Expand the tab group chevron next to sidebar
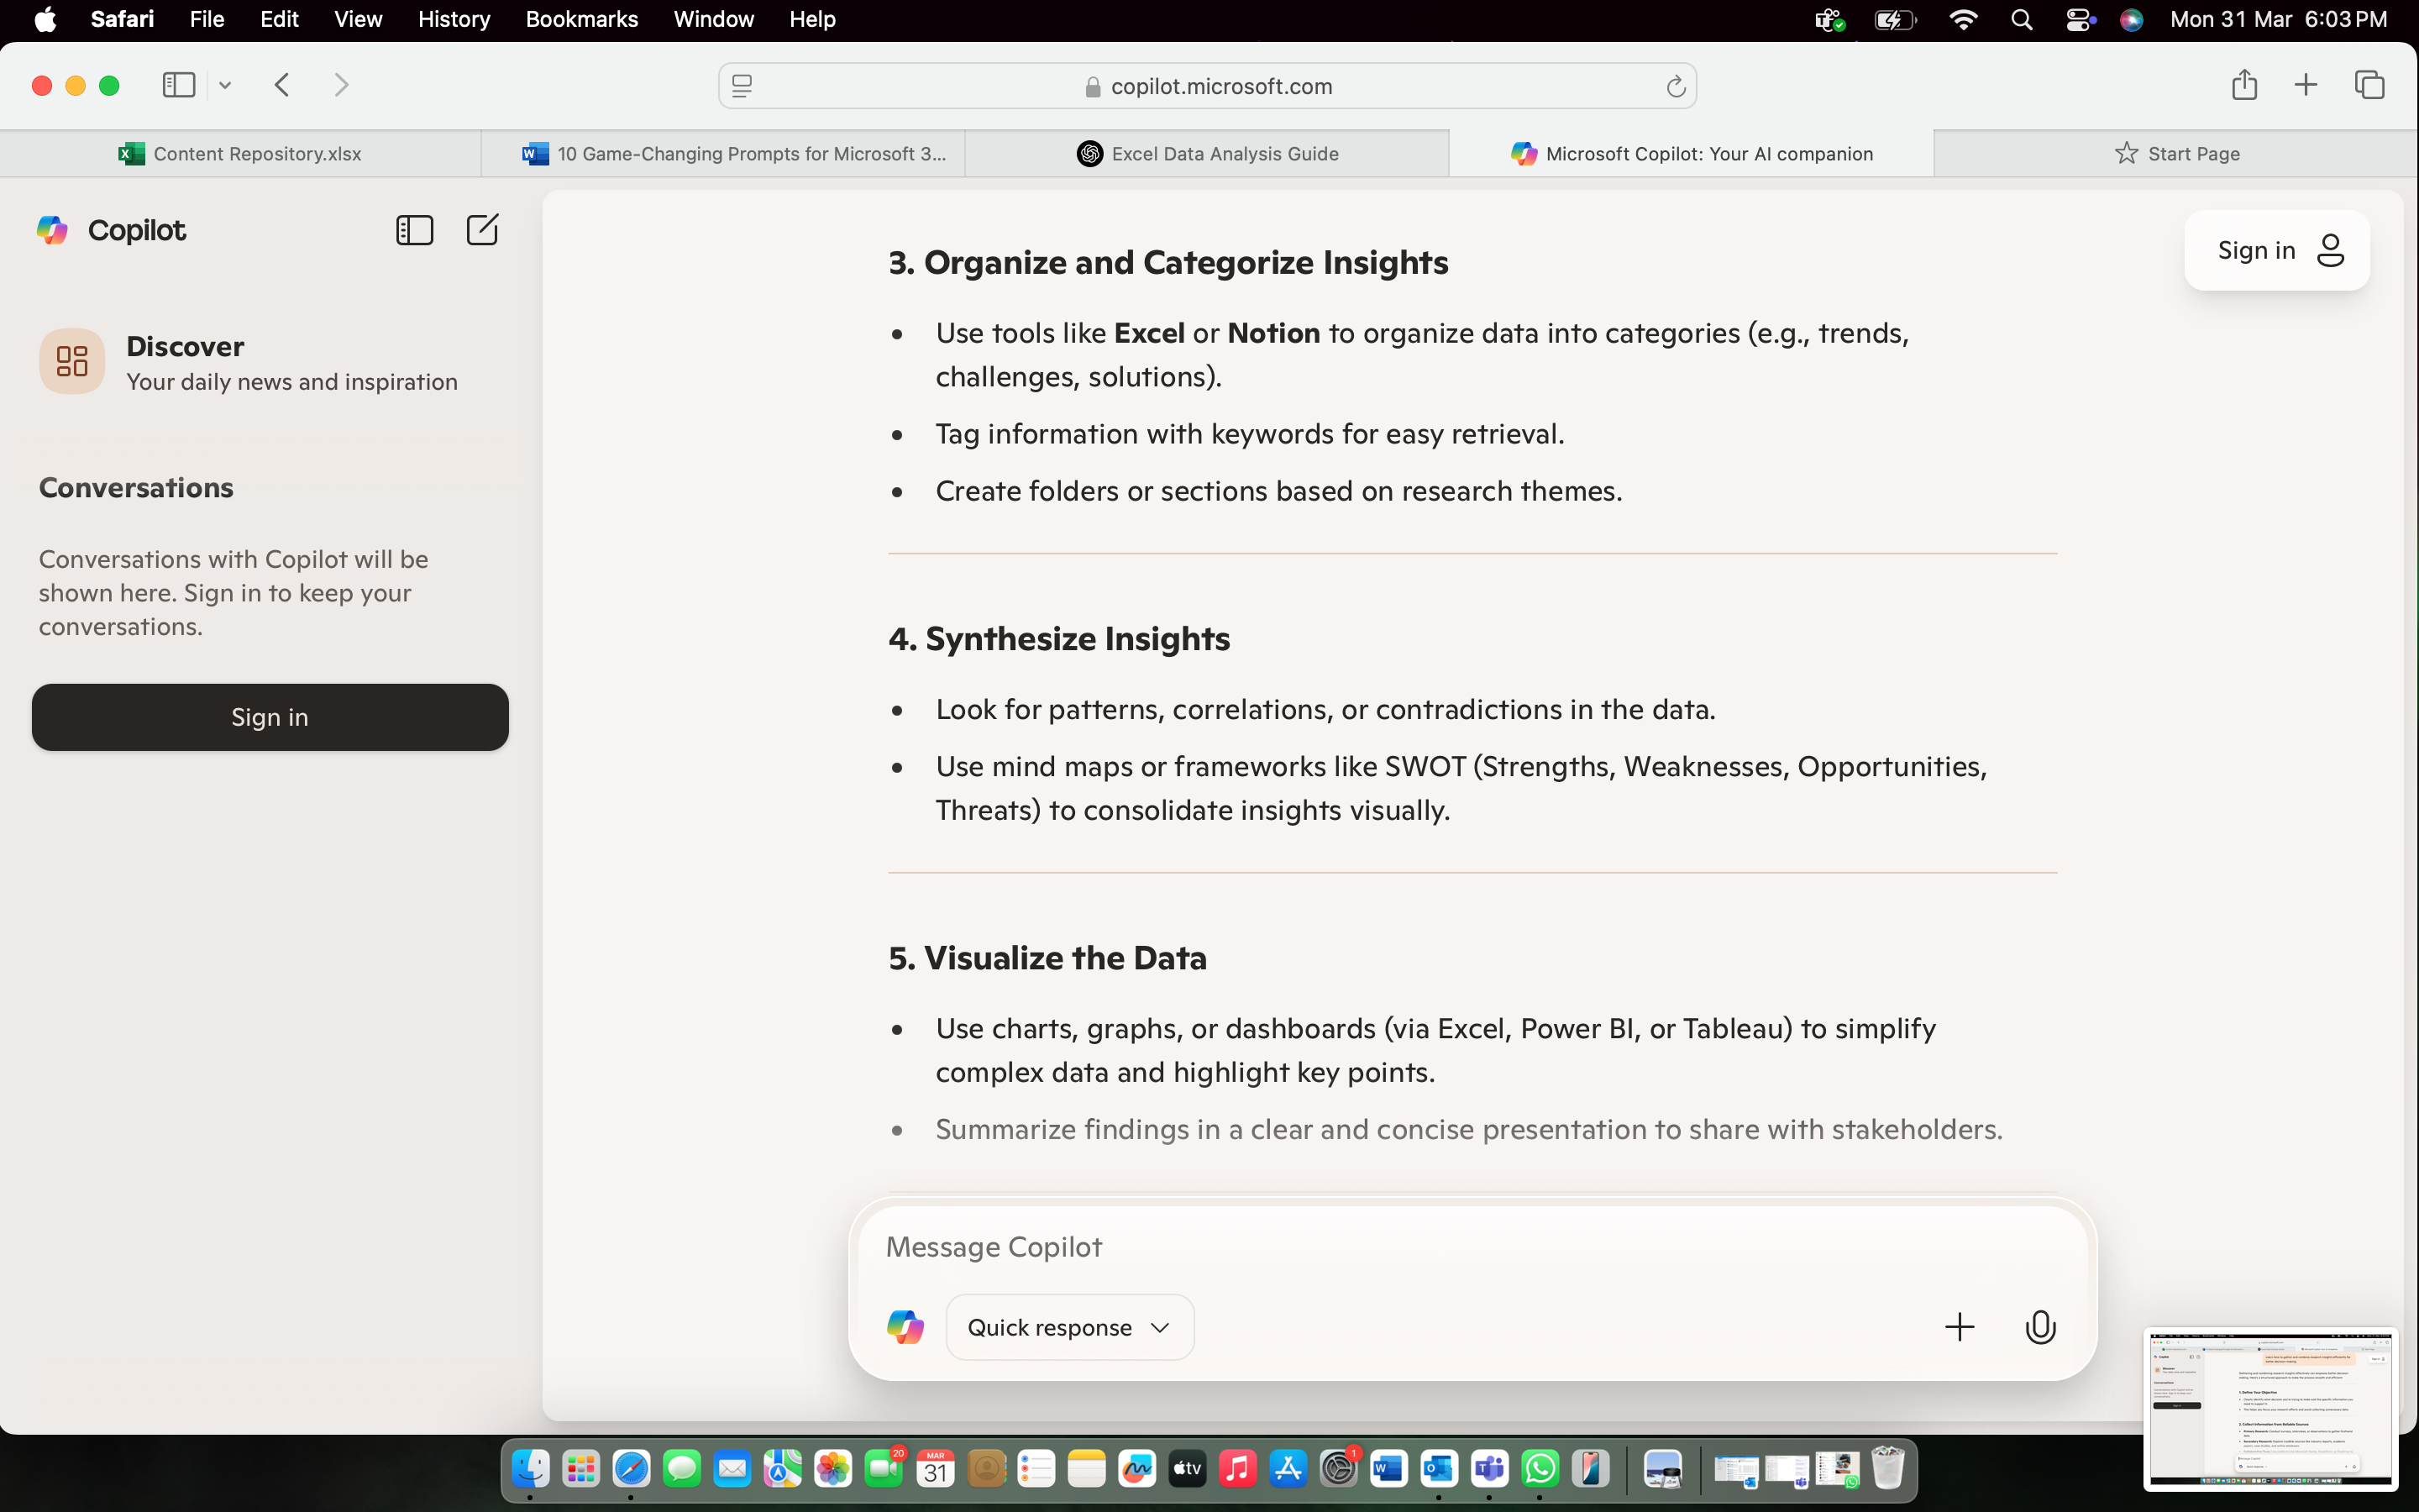The height and width of the screenshot is (1512, 2419). coord(225,85)
